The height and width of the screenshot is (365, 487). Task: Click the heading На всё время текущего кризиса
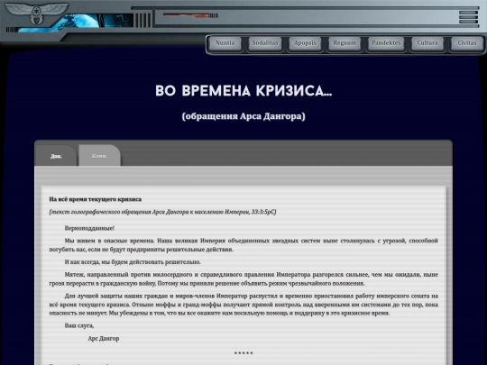[96, 199]
